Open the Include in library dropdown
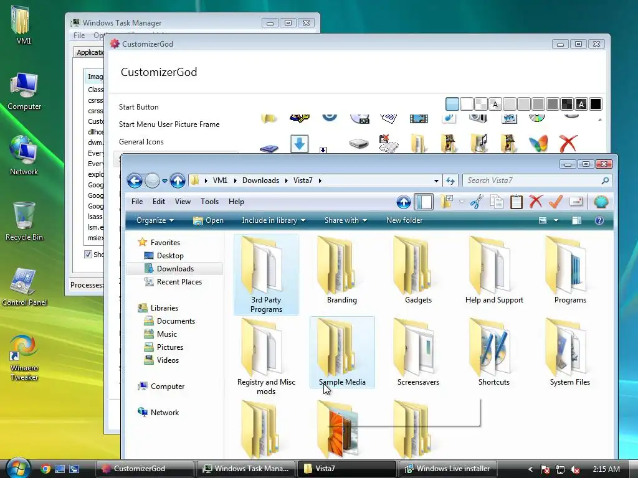The height and width of the screenshot is (478, 638). point(274,220)
